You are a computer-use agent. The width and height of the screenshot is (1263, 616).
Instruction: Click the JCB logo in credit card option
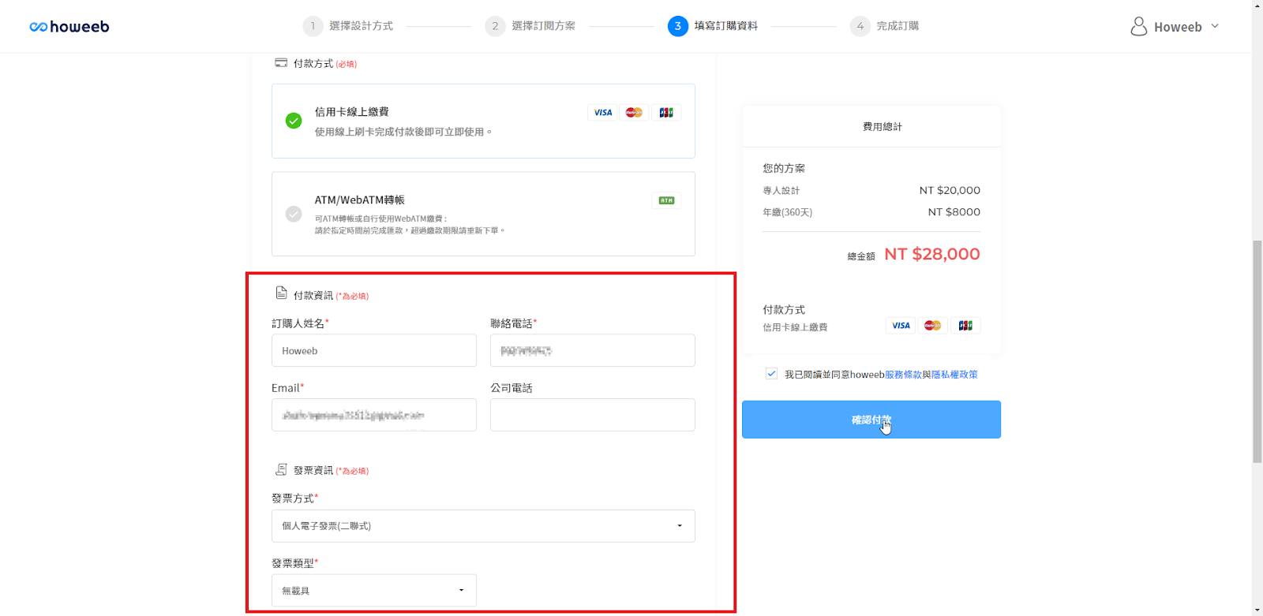click(666, 113)
